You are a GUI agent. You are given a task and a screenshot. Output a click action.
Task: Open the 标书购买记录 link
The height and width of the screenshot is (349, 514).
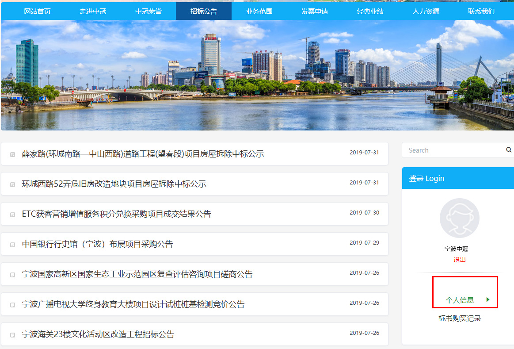click(x=460, y=318)
